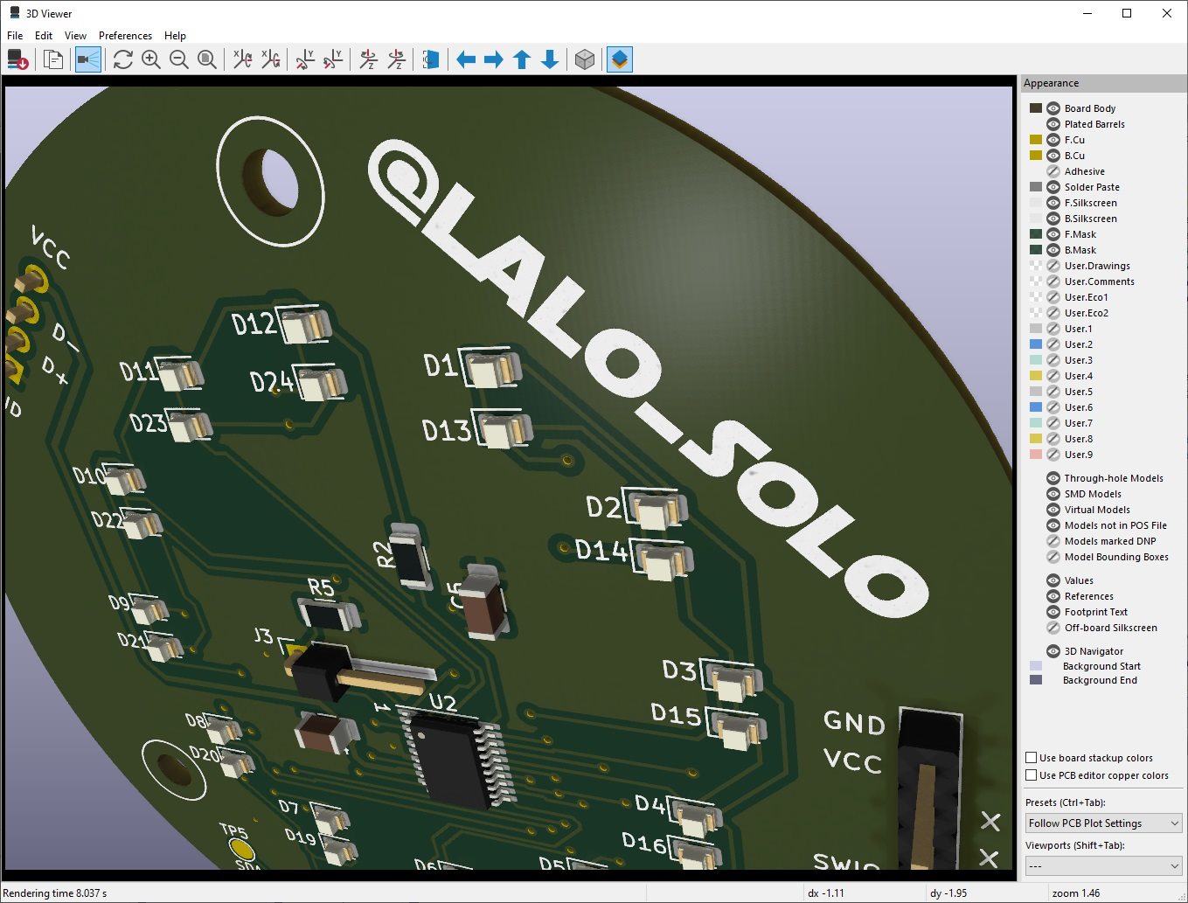Zoom to fit the board
Screen dimensions: 1188x903
(x=207, y=59)
